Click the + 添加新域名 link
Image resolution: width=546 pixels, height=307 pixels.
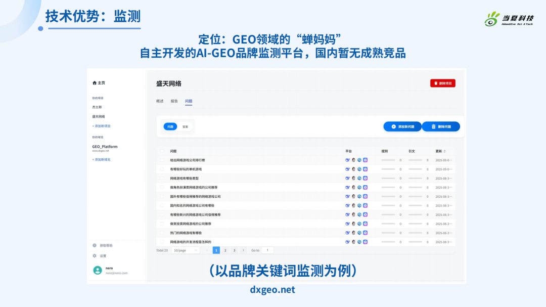tap(101, 160)
